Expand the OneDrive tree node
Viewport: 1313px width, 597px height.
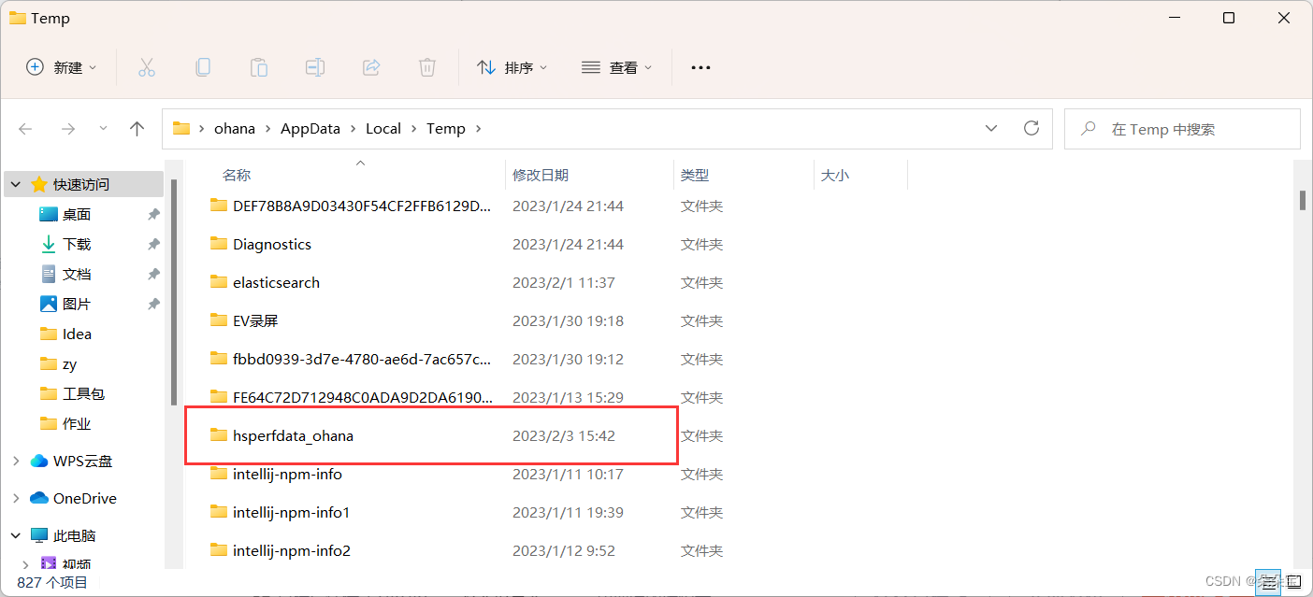click(16, 498)
